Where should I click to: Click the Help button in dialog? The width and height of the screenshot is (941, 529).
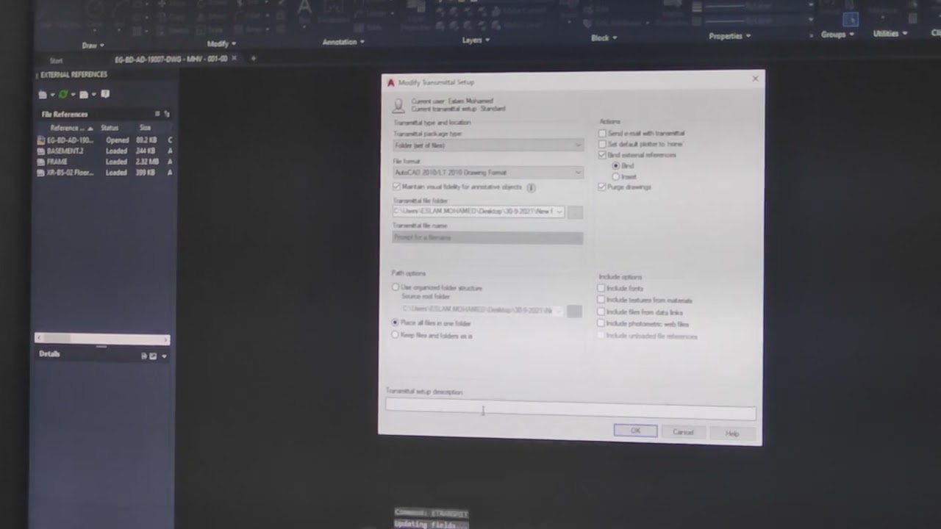(732, 433)
